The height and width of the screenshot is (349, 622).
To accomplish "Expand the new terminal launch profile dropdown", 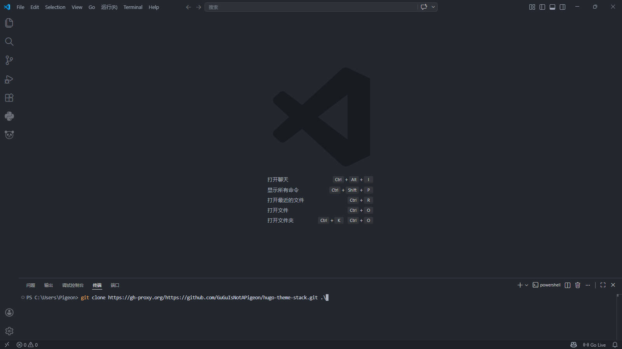I will [527, 285].
